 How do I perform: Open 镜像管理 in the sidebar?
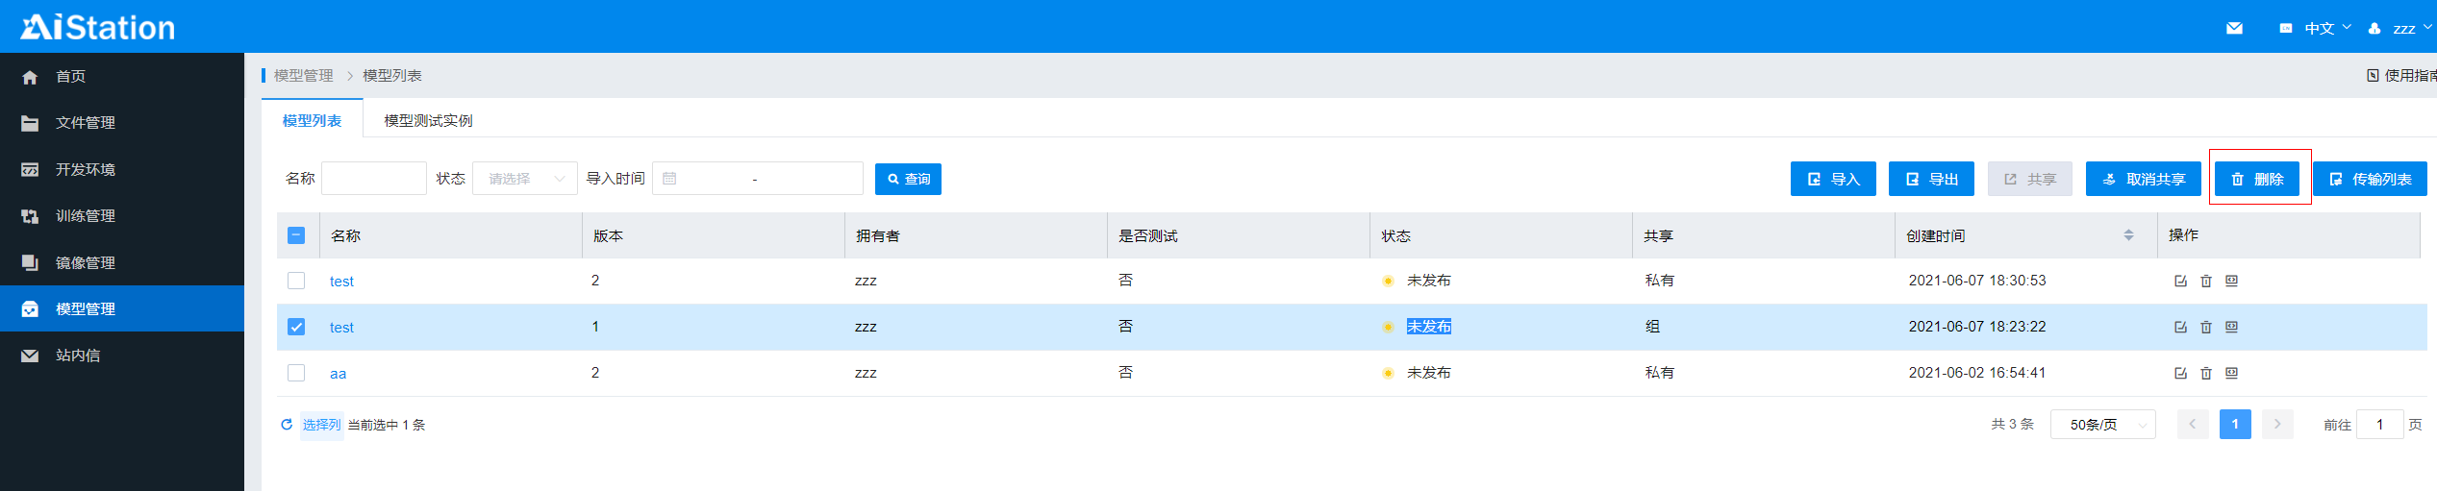click(85, 262)
